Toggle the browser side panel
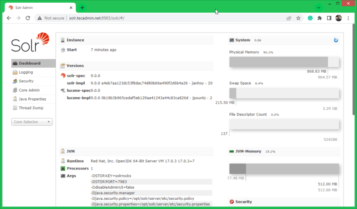Image resolution: width=357 pixels, height=209 pixels. [x=329, y=18]
